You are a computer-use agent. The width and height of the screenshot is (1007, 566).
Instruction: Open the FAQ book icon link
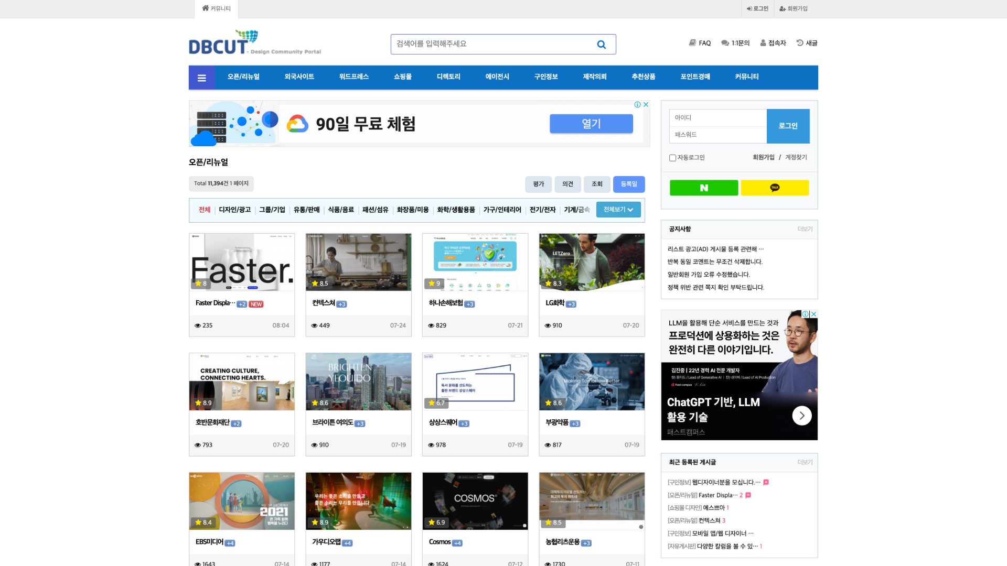(692, 43)
